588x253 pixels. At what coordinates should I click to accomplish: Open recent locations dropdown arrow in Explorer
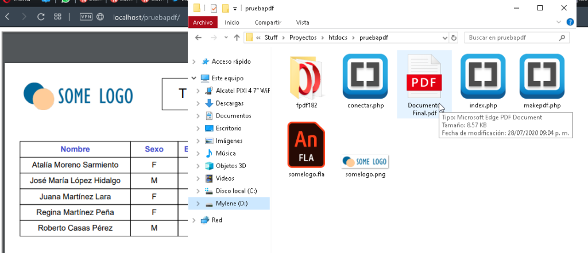226,38
